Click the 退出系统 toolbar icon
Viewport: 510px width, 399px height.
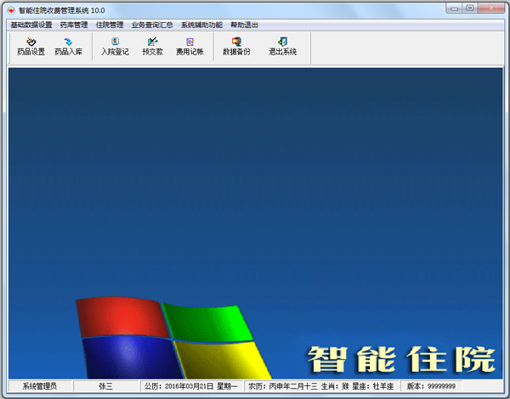pyautogui.click(x=283, y=47)
